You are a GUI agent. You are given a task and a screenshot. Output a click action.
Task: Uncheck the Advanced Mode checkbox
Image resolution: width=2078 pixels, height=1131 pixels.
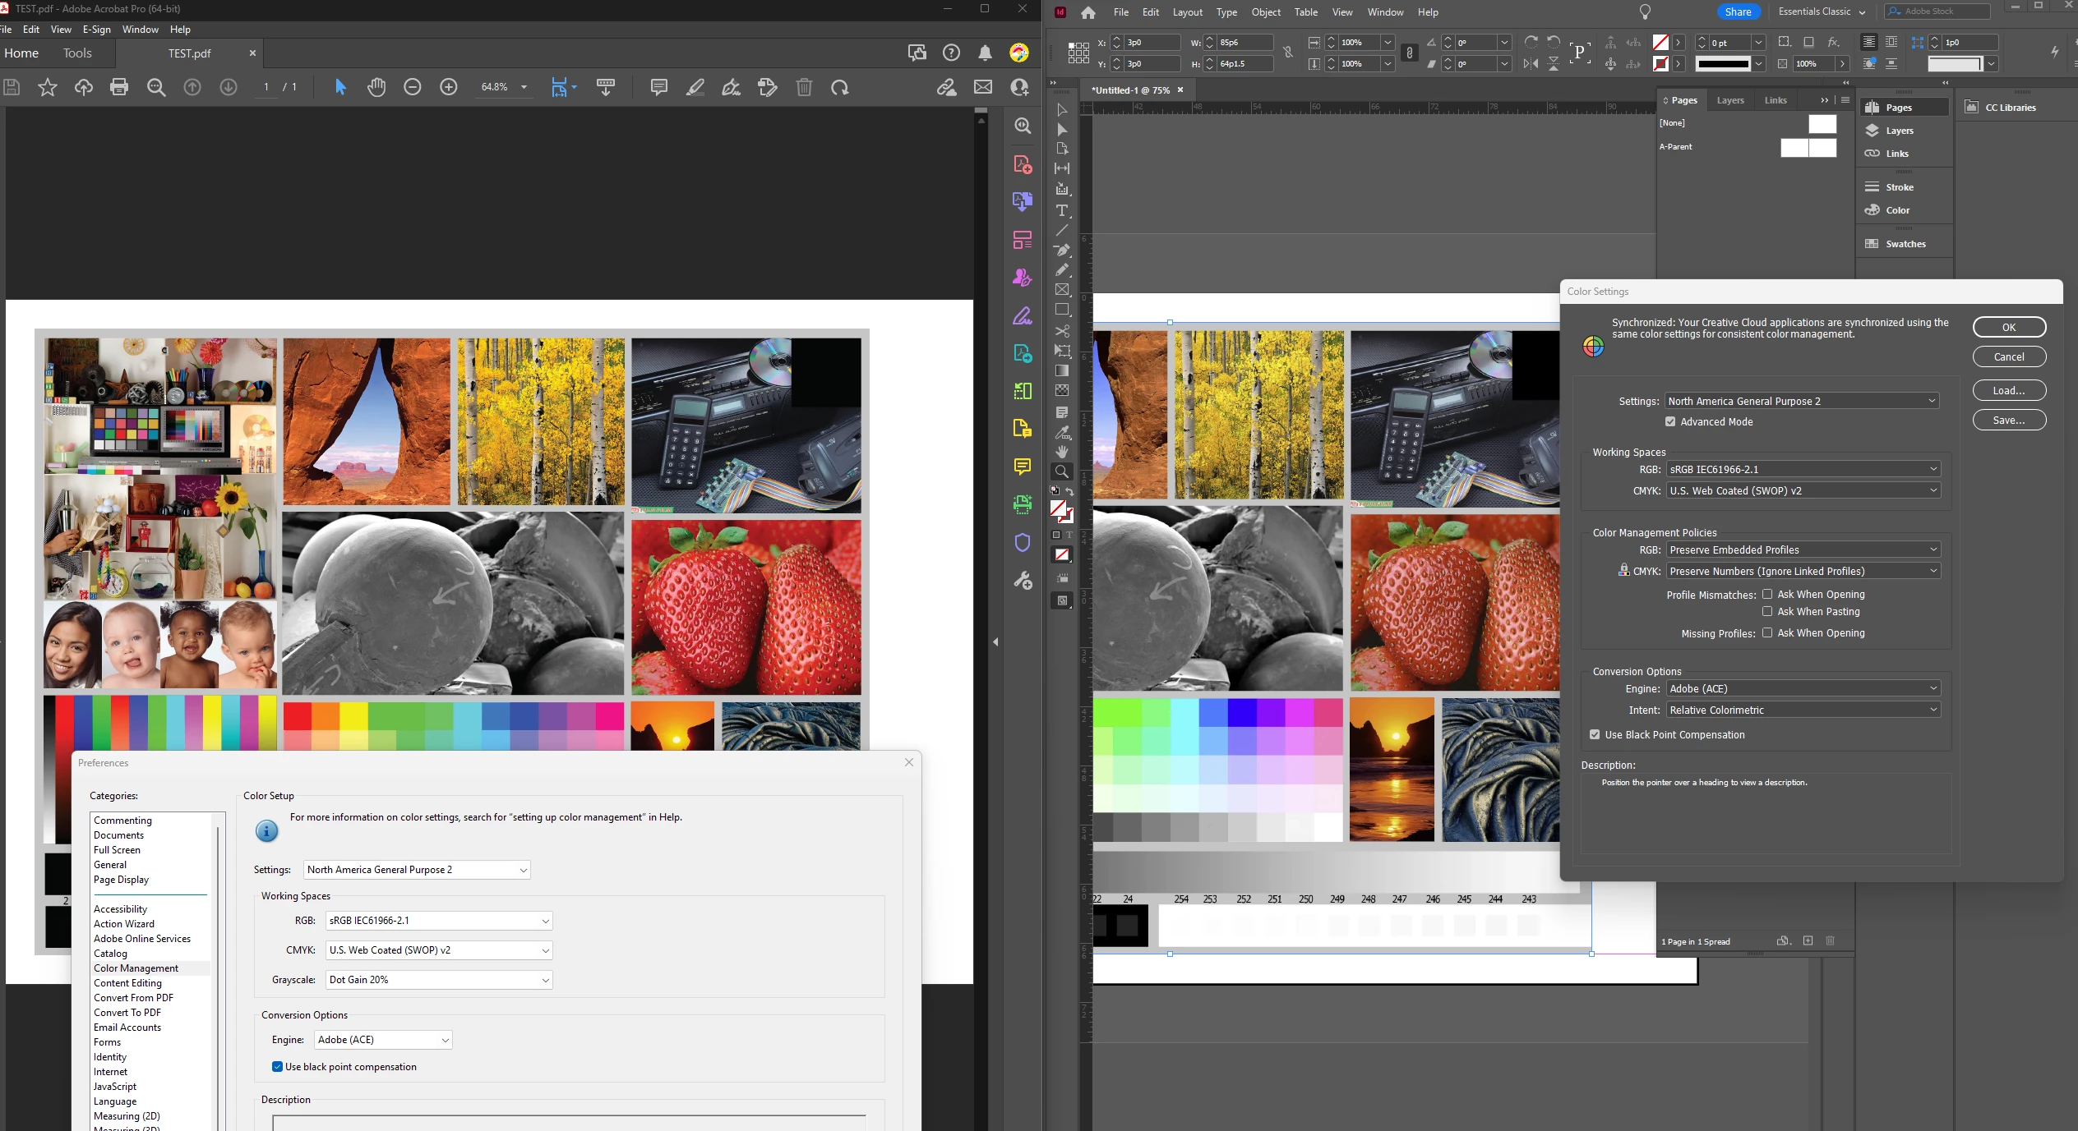1670,421
